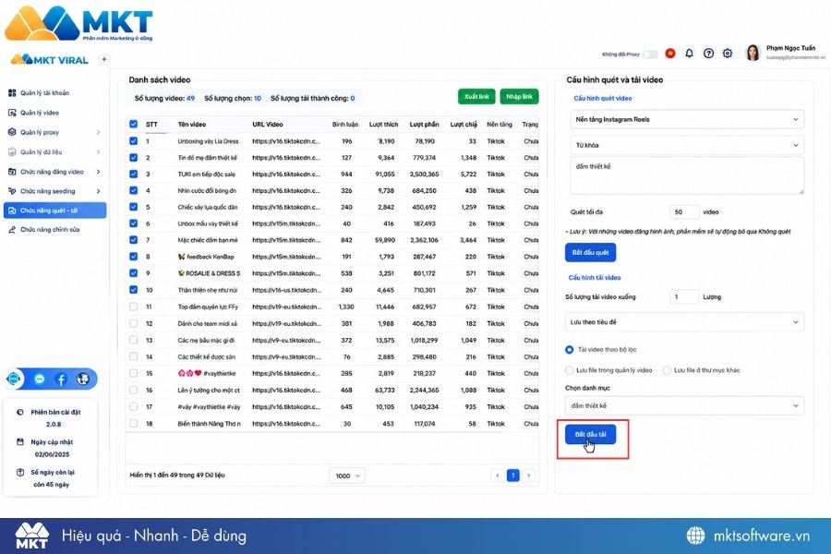Screen dimensions: 831x554
Task: Open settings gear icon in header
Action: [x=728, y=53]
